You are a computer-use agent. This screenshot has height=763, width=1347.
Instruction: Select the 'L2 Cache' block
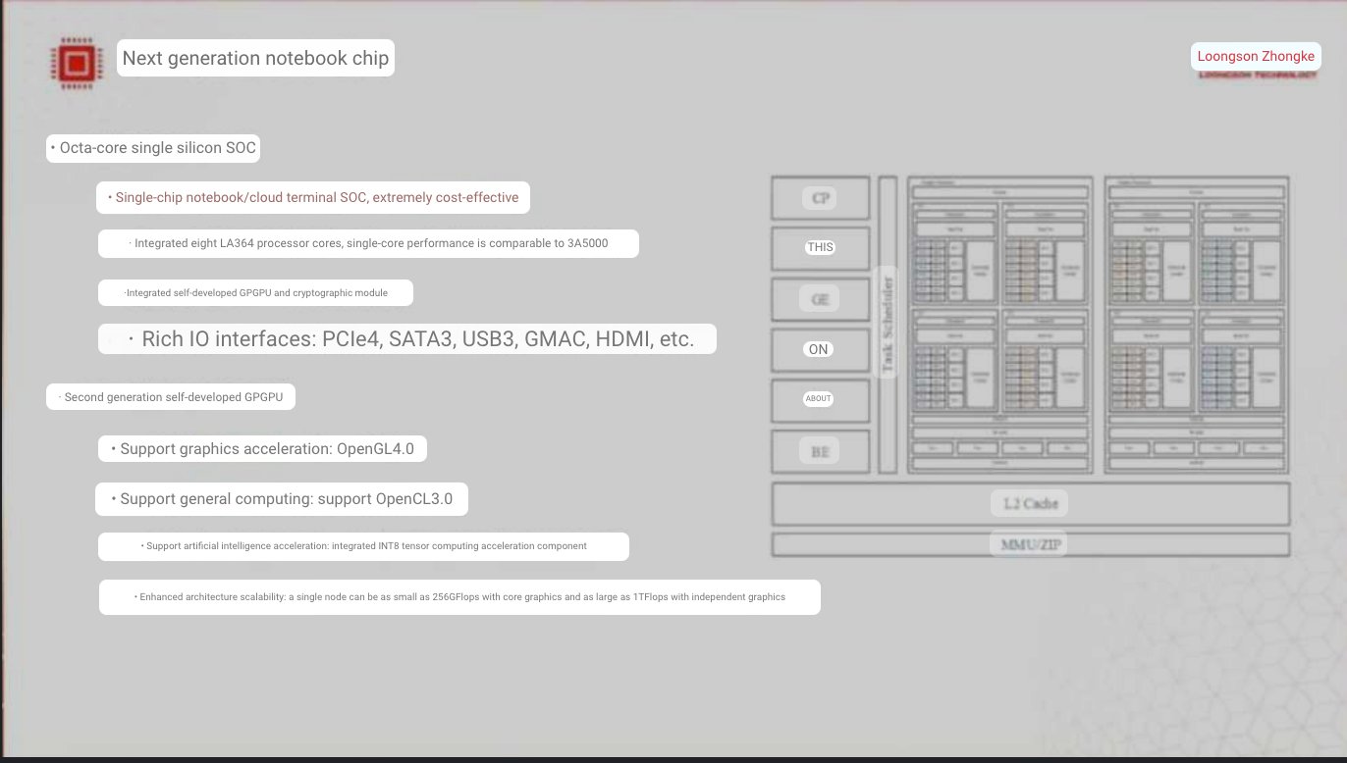pos(1030,503)
